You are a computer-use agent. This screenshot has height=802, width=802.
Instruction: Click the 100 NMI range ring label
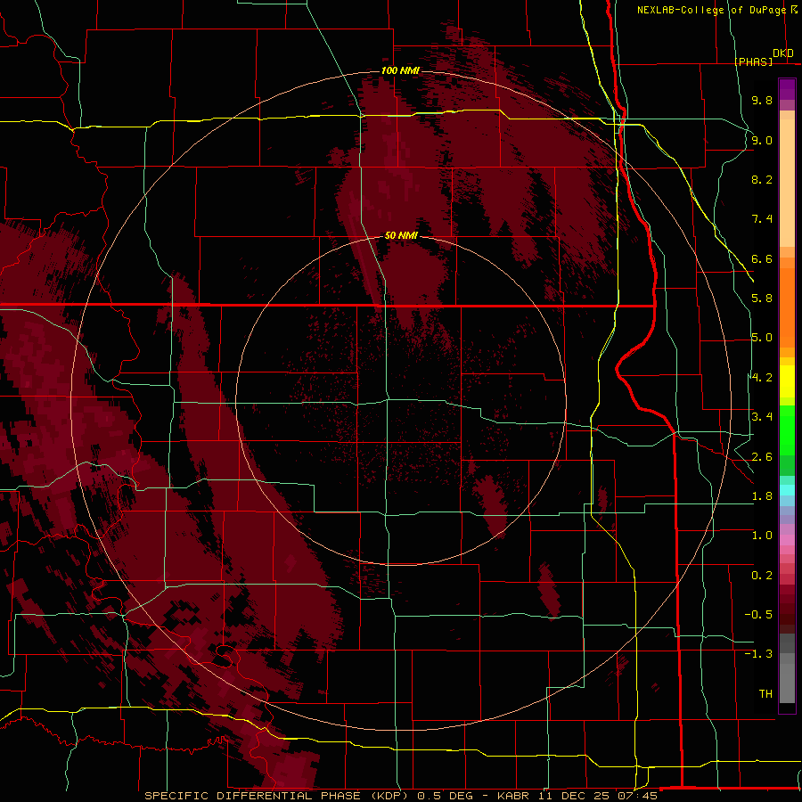[x=400, y=70]
